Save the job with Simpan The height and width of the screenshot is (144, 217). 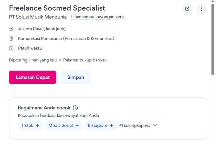click(76, 77)
